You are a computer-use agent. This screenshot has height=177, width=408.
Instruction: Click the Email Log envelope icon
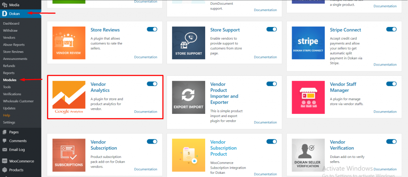point(4,150)
